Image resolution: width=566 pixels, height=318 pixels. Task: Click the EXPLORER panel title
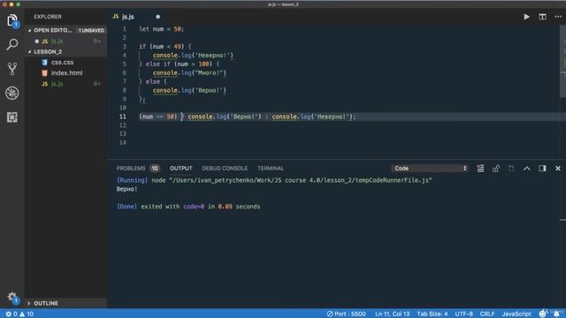pos(48,17)
